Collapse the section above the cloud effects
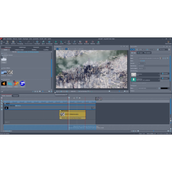This screenshot has width=172, height=172. pyautogui.click(x=2, y=68)
